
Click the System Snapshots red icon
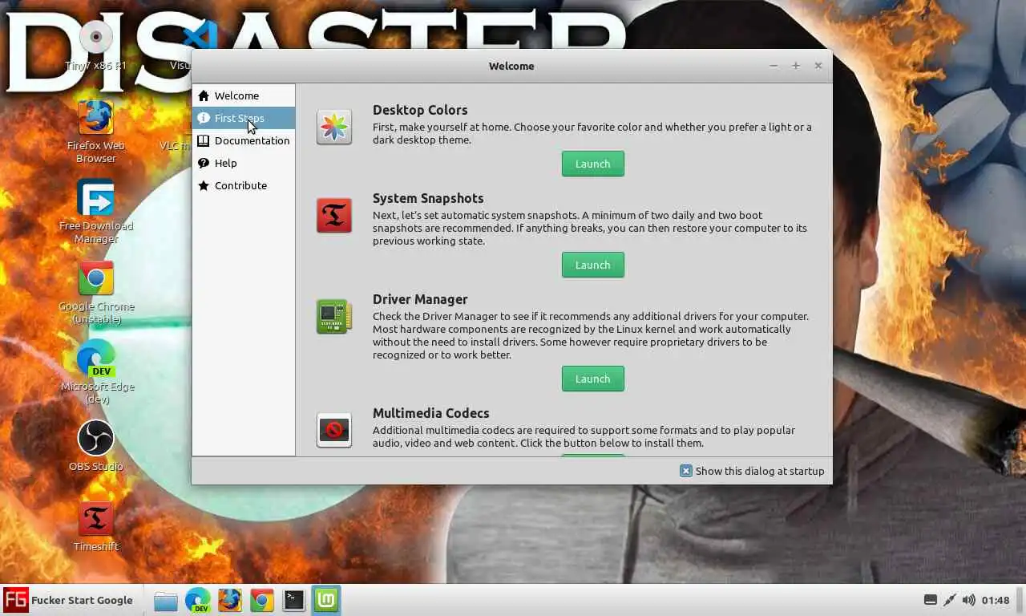pyautogui.click(x=334, y=215)
